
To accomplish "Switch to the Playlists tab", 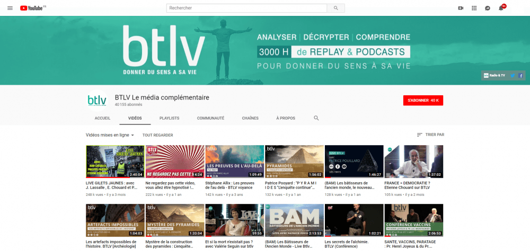I will (x=169, y=118).
